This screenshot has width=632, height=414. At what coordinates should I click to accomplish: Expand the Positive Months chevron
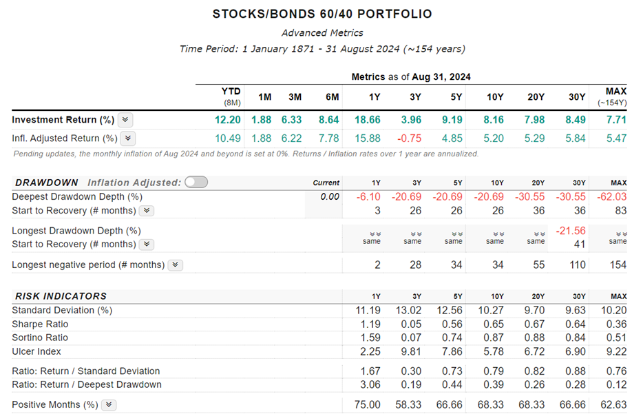pyautogui.click(x=109, y=405)
